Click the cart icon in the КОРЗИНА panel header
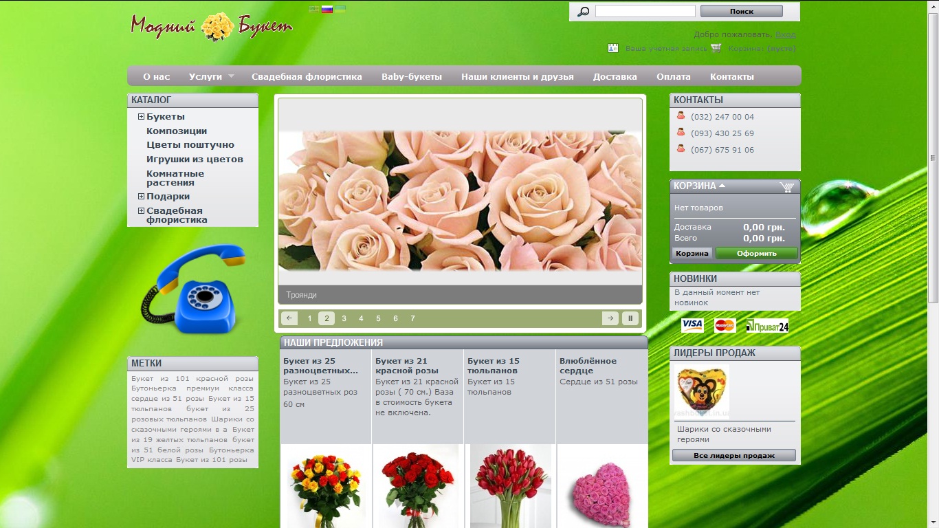Viewport: 939px width, 528px height. click(x=788, y=187)
